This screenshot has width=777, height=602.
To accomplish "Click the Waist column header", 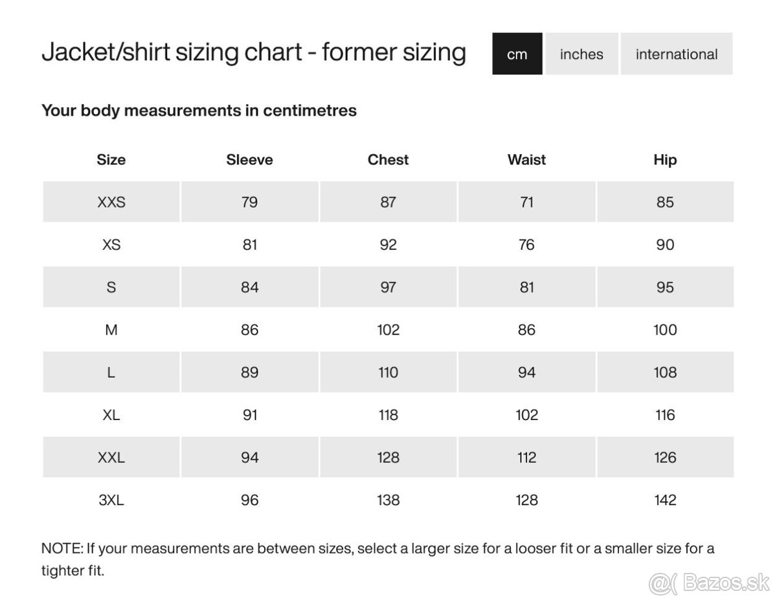I will 526,160.
